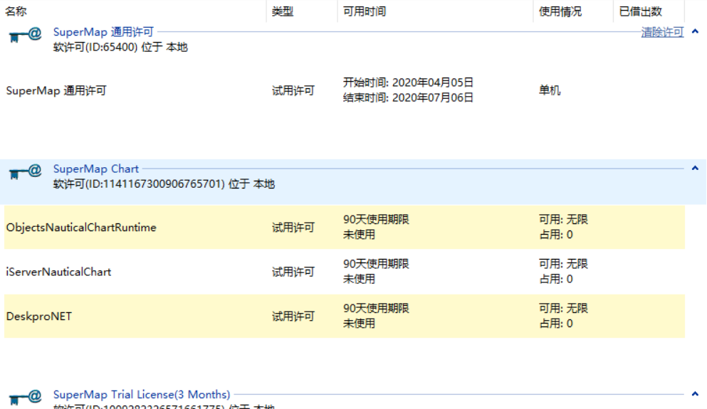Click the 清除许可 link
The image size is (707, 409).
tap(662, 32)
